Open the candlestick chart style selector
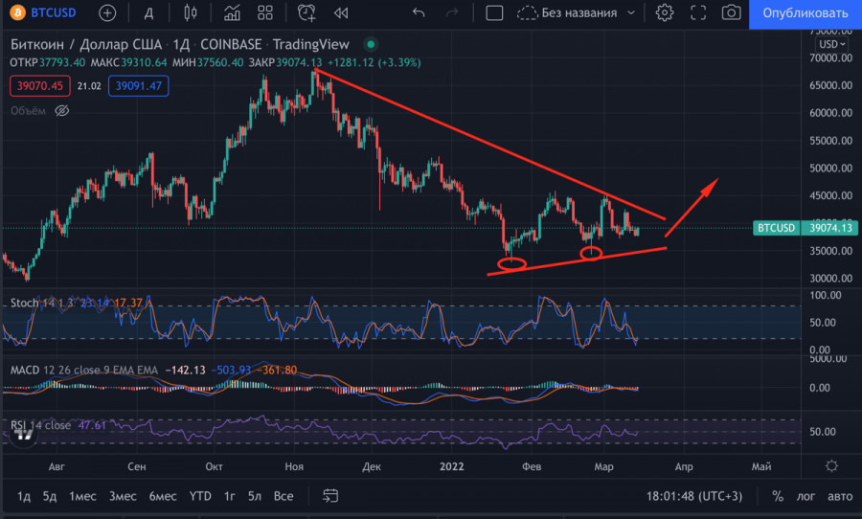This screenshot has width=862, height=519. pyautogui.click(x=191, y=12)
